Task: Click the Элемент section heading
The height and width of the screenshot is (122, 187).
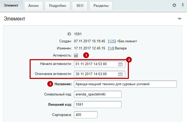Action: (x=15, y=19)
